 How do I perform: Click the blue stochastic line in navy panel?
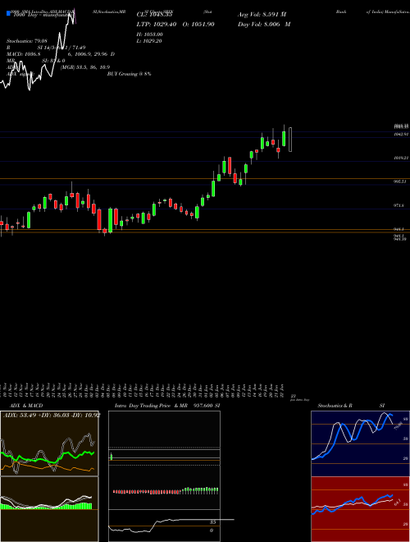pos(352,436)
